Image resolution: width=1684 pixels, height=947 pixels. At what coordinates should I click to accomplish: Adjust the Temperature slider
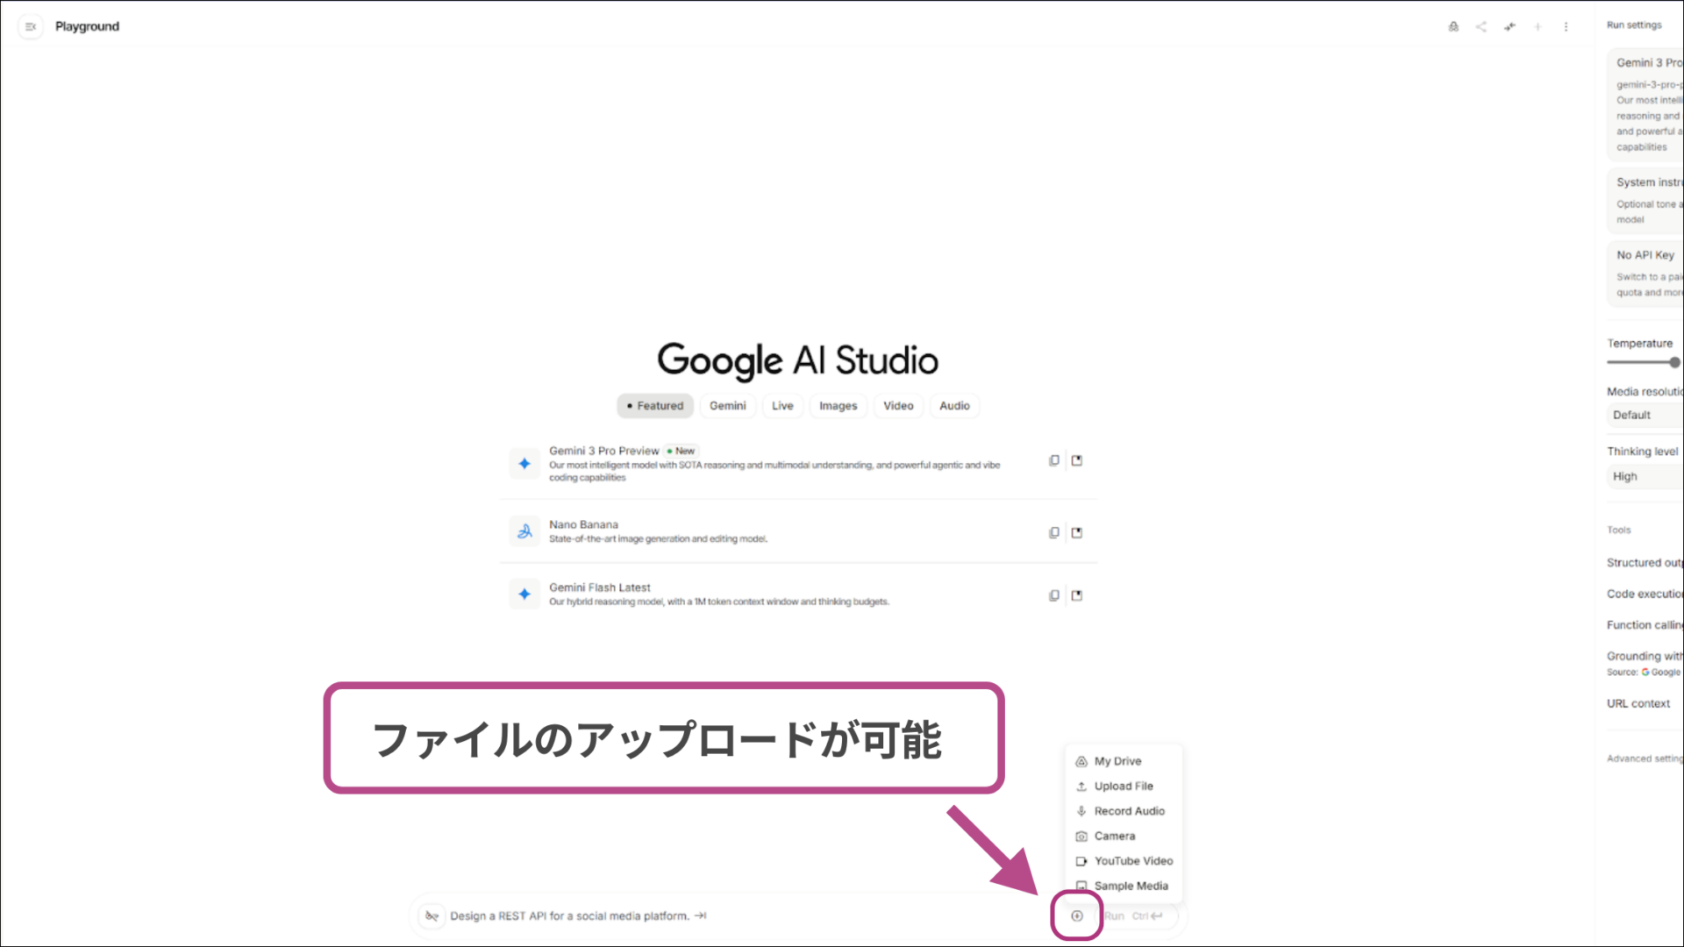pyautogui.click(x=1673, y=362)
